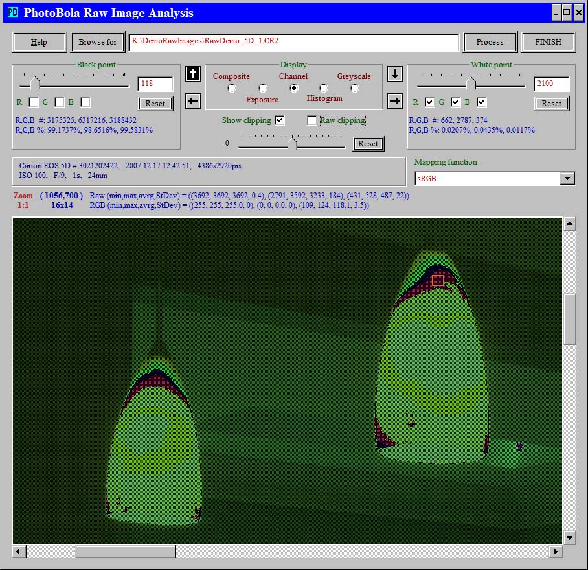Enable the Raw clipping checkbox
The height and width of the screenshot is (570, 588).
312,120
